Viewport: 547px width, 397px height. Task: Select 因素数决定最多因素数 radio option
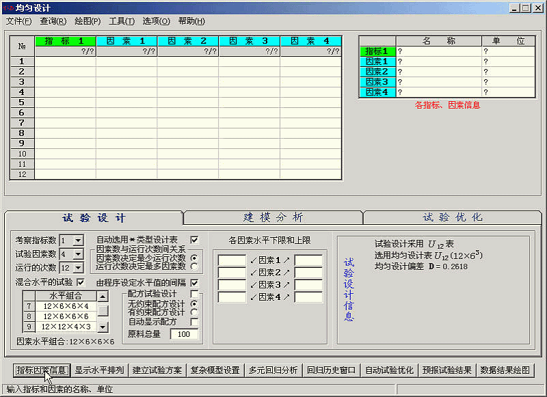pos(194,266)
